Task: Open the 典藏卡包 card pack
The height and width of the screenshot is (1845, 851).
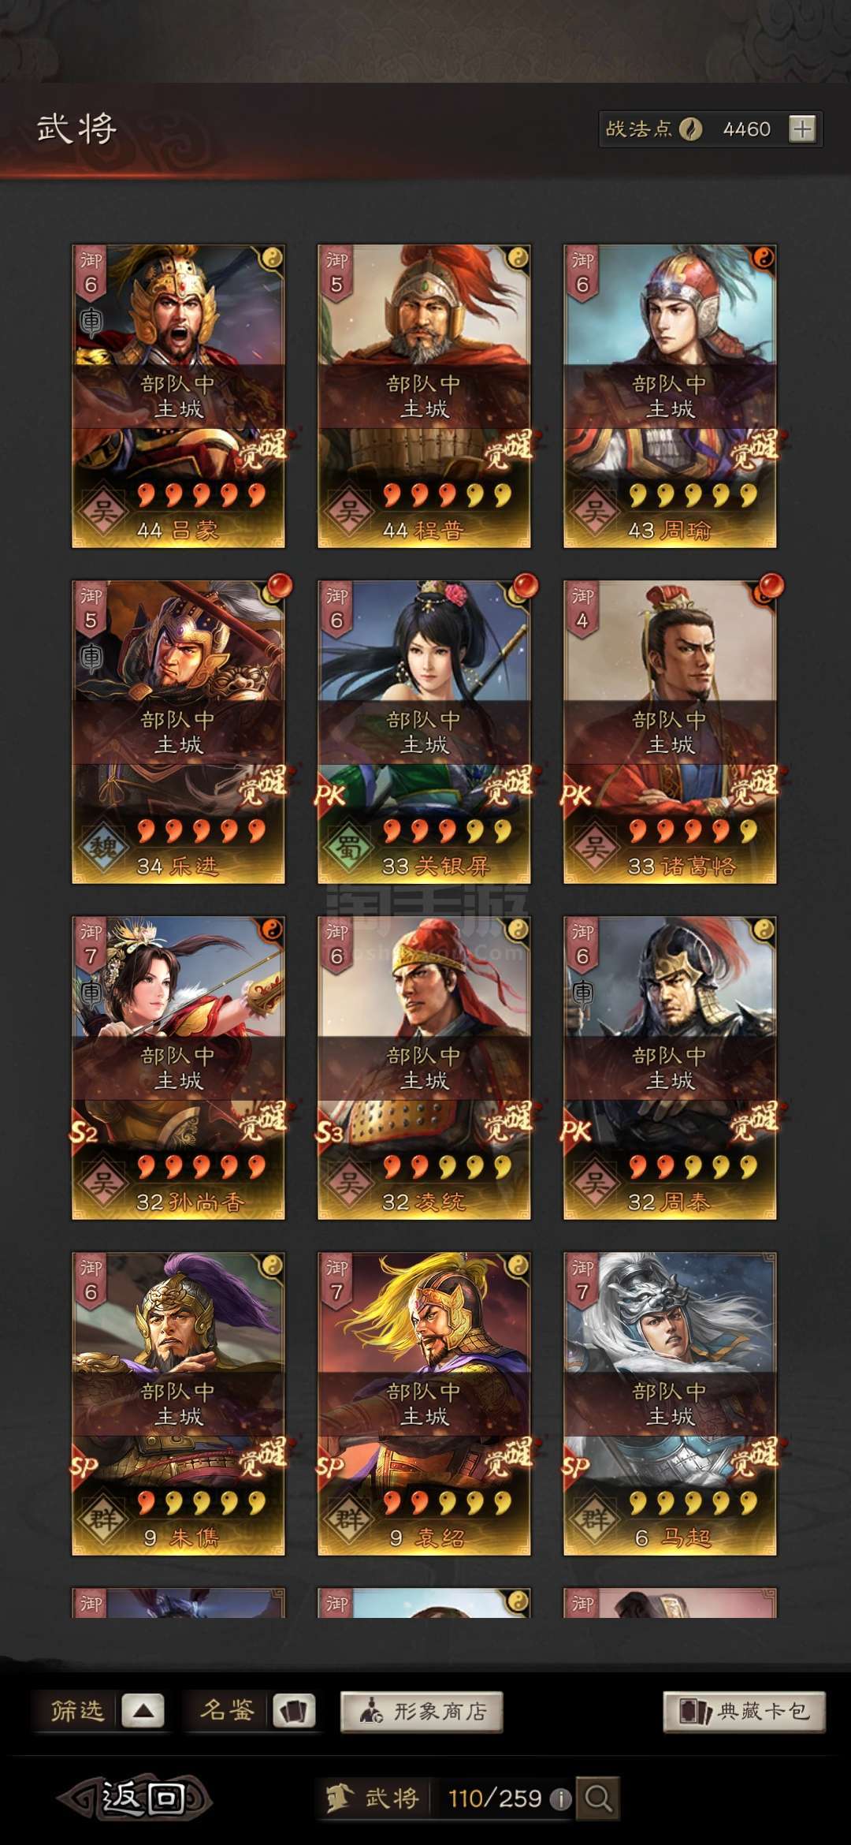Action: click(x=744, y=1711)
